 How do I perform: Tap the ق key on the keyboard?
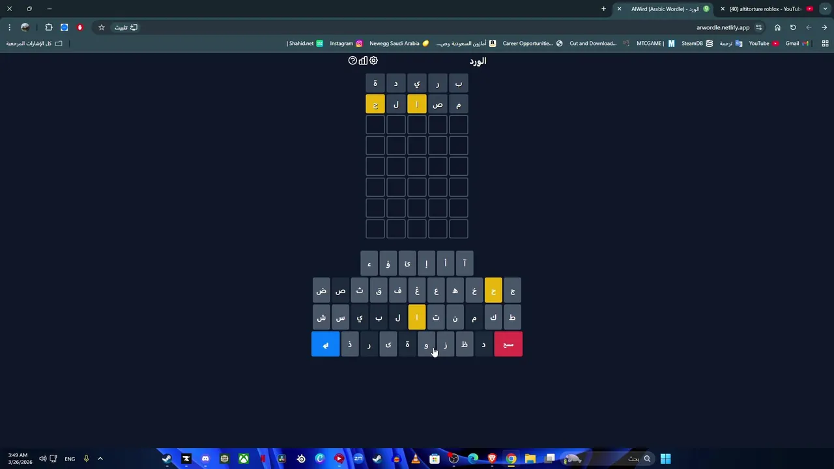379,291
